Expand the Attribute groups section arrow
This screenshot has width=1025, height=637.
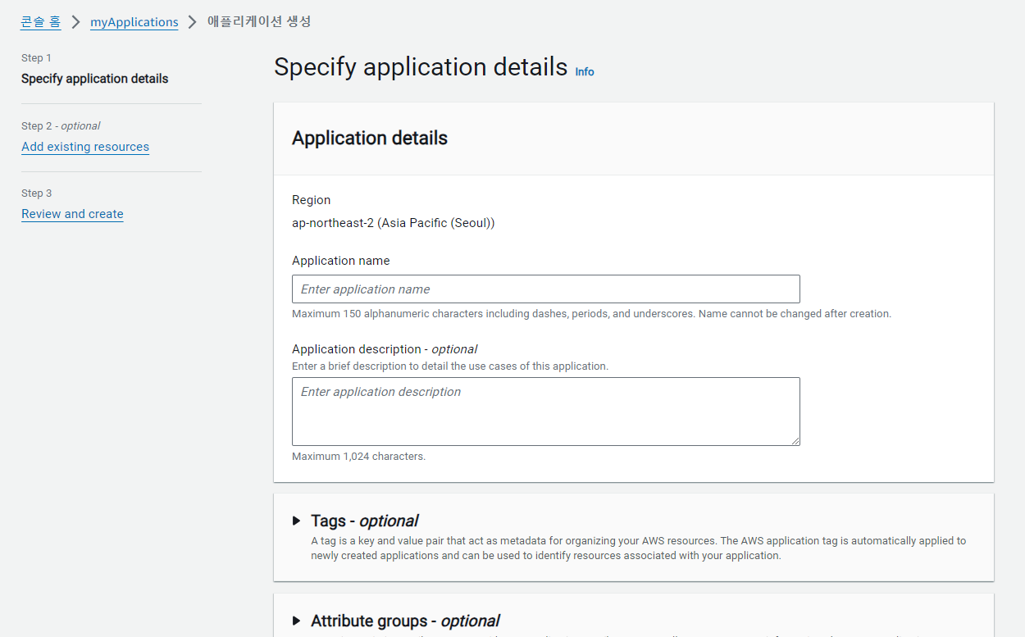point(297,621)
